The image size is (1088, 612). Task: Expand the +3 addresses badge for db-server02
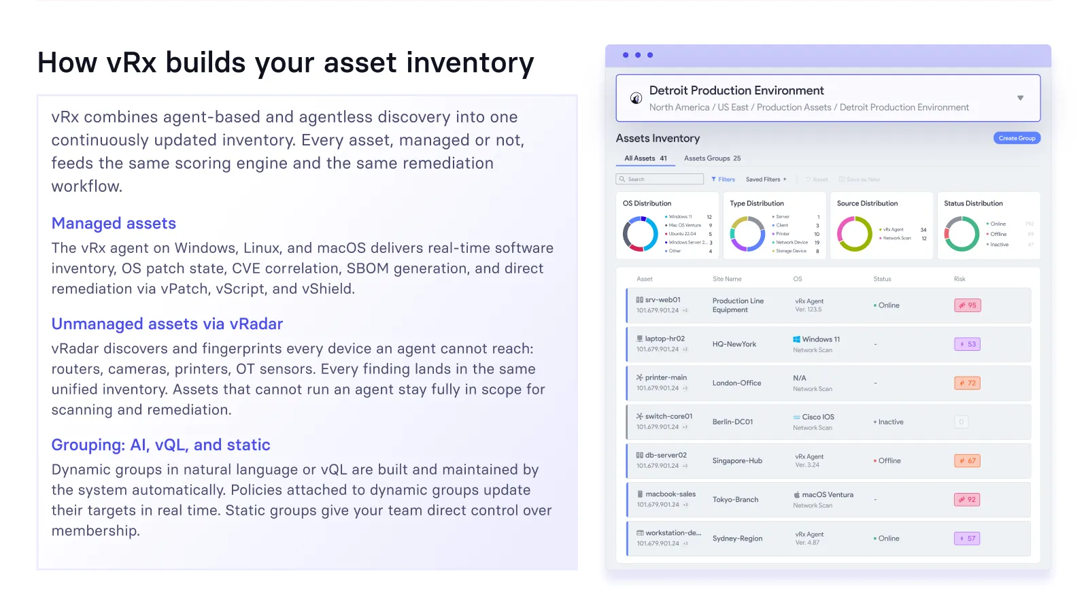coord(685,466)
